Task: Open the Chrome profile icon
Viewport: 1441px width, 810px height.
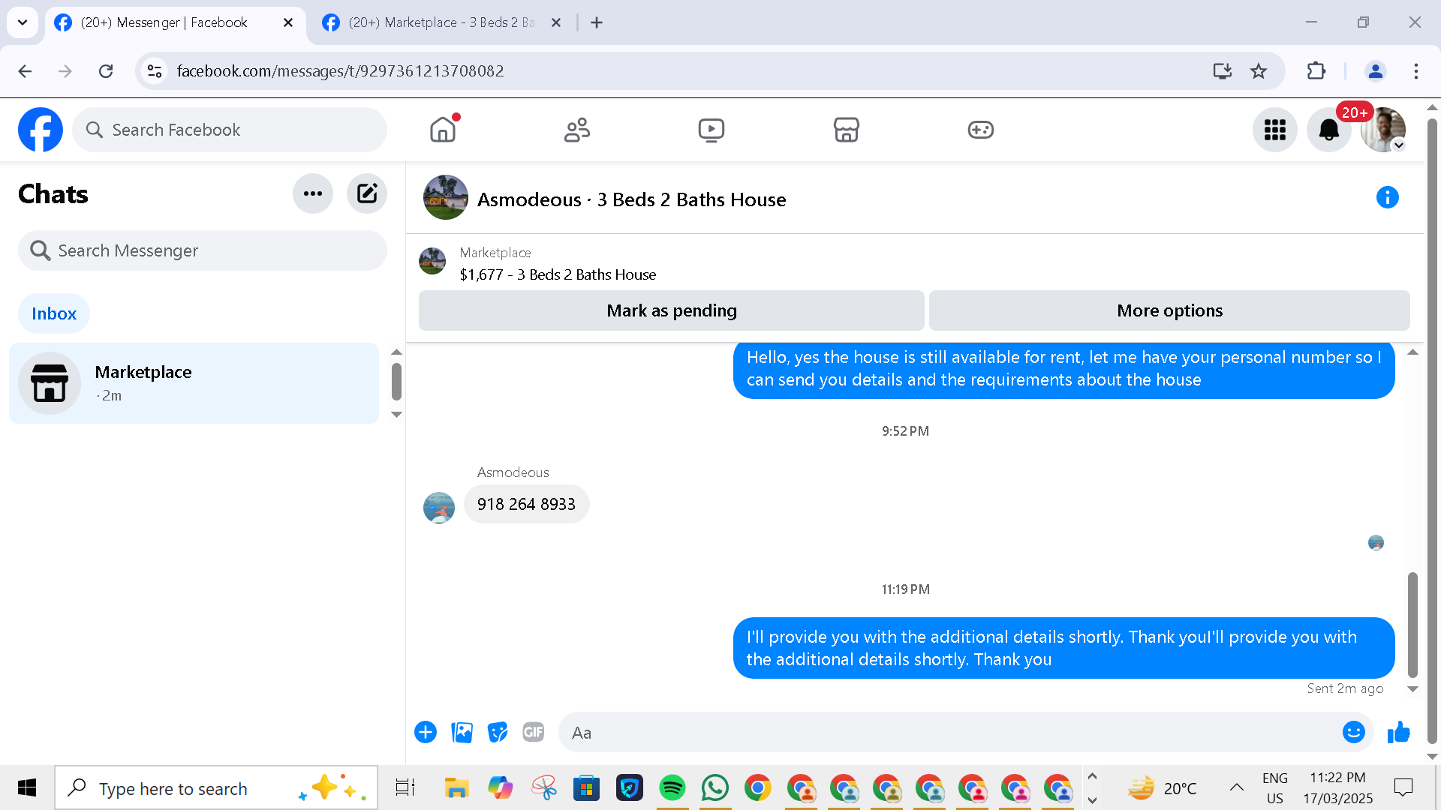Action: click(1376, 71)
